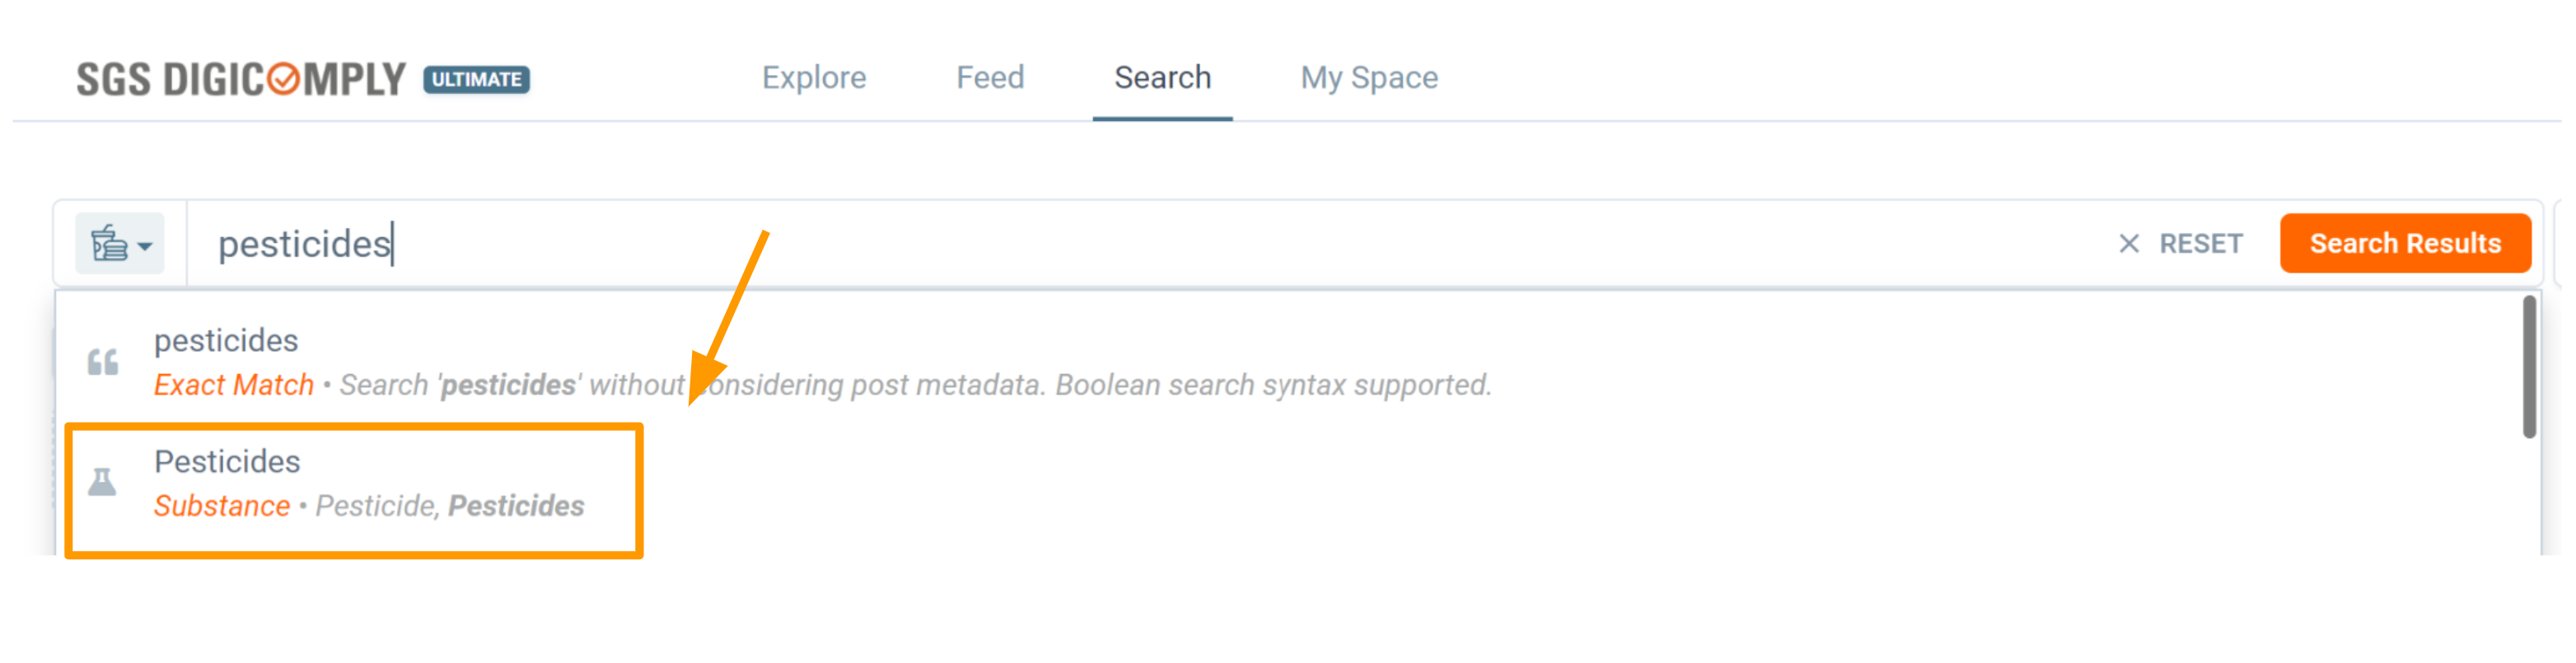Select the Pesticides substance suggestion title

click(227, 462)
